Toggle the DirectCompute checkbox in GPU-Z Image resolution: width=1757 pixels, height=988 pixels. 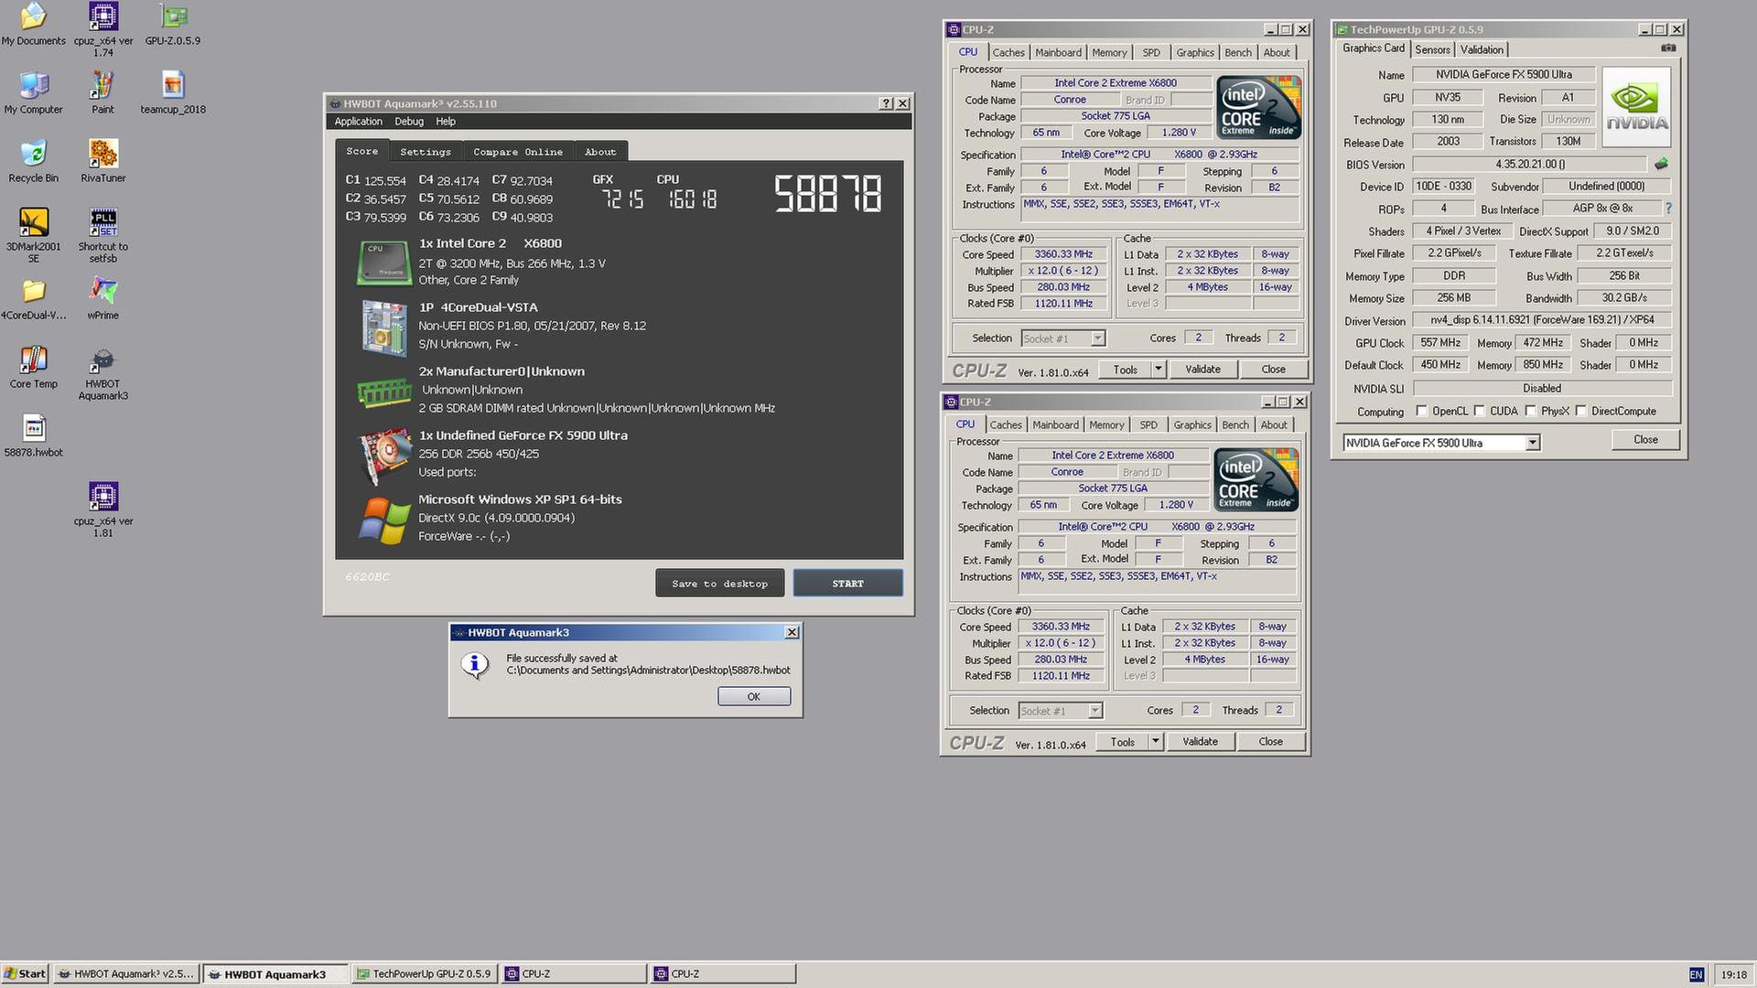point(1580,411)
